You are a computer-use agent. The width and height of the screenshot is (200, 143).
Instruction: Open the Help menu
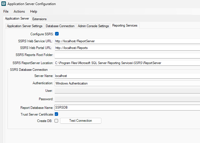pos(34,11)
